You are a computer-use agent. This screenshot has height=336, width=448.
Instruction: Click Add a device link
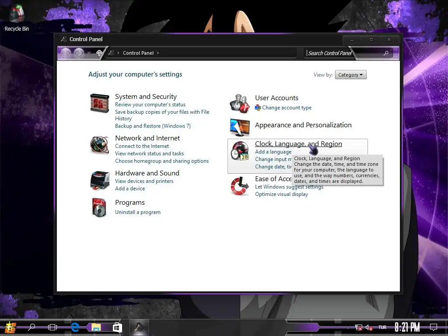point(130,189)
